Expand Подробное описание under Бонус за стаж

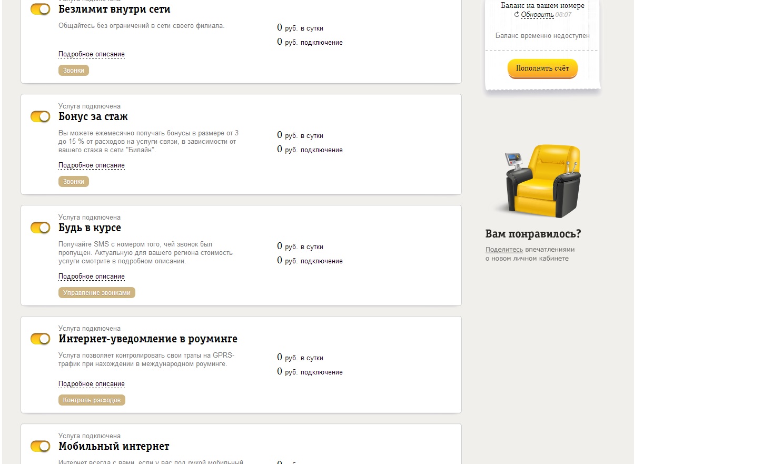coord(92,165)
